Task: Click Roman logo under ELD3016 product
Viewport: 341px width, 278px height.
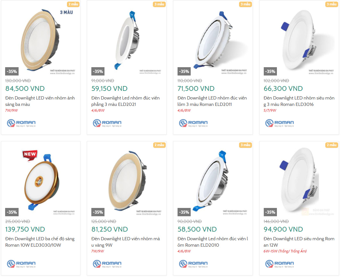Action: 279,123
